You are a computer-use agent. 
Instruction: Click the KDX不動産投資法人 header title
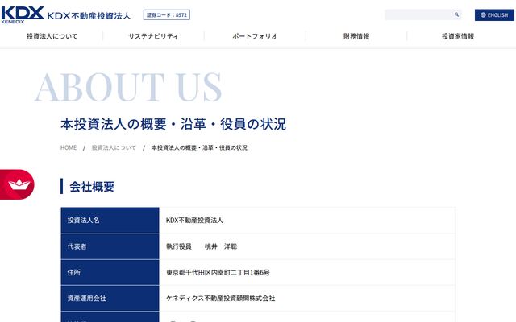pos(89,16)
